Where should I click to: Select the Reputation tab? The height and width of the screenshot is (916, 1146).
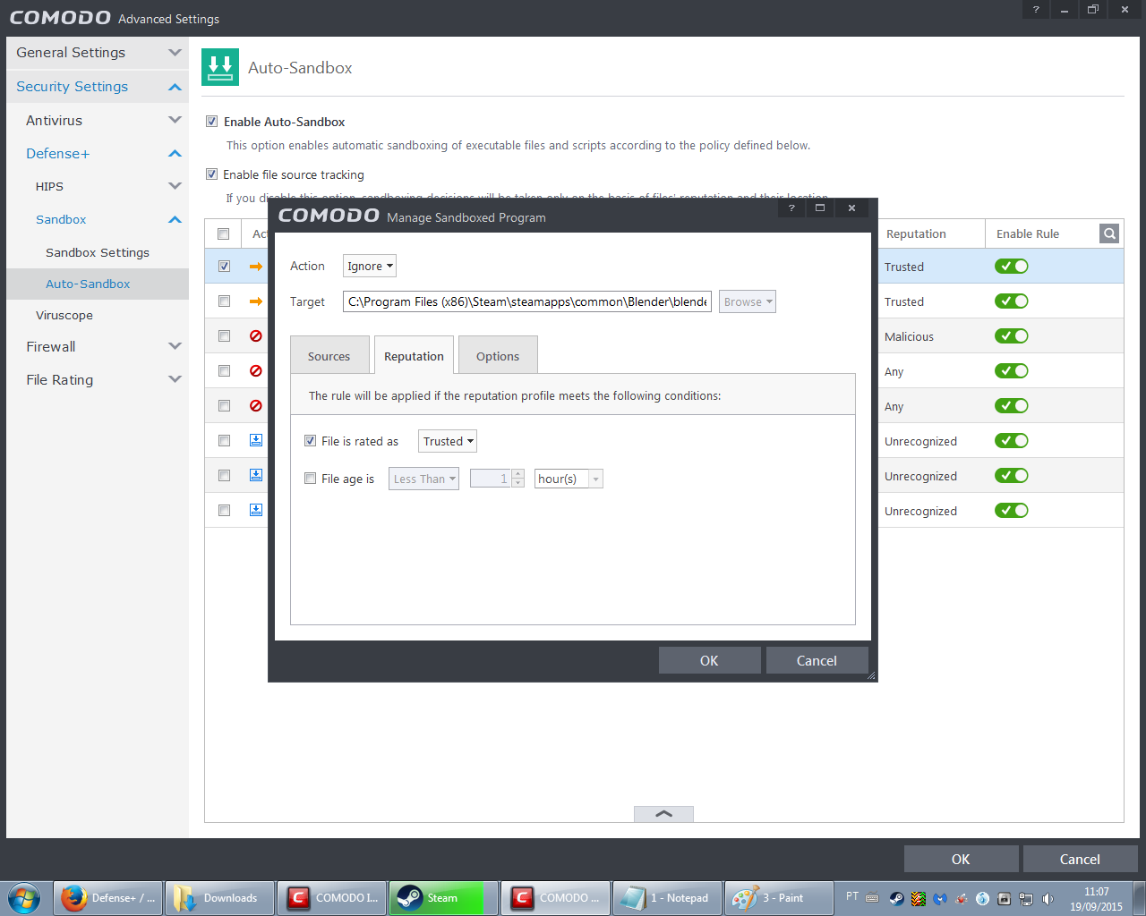point(414,355)
